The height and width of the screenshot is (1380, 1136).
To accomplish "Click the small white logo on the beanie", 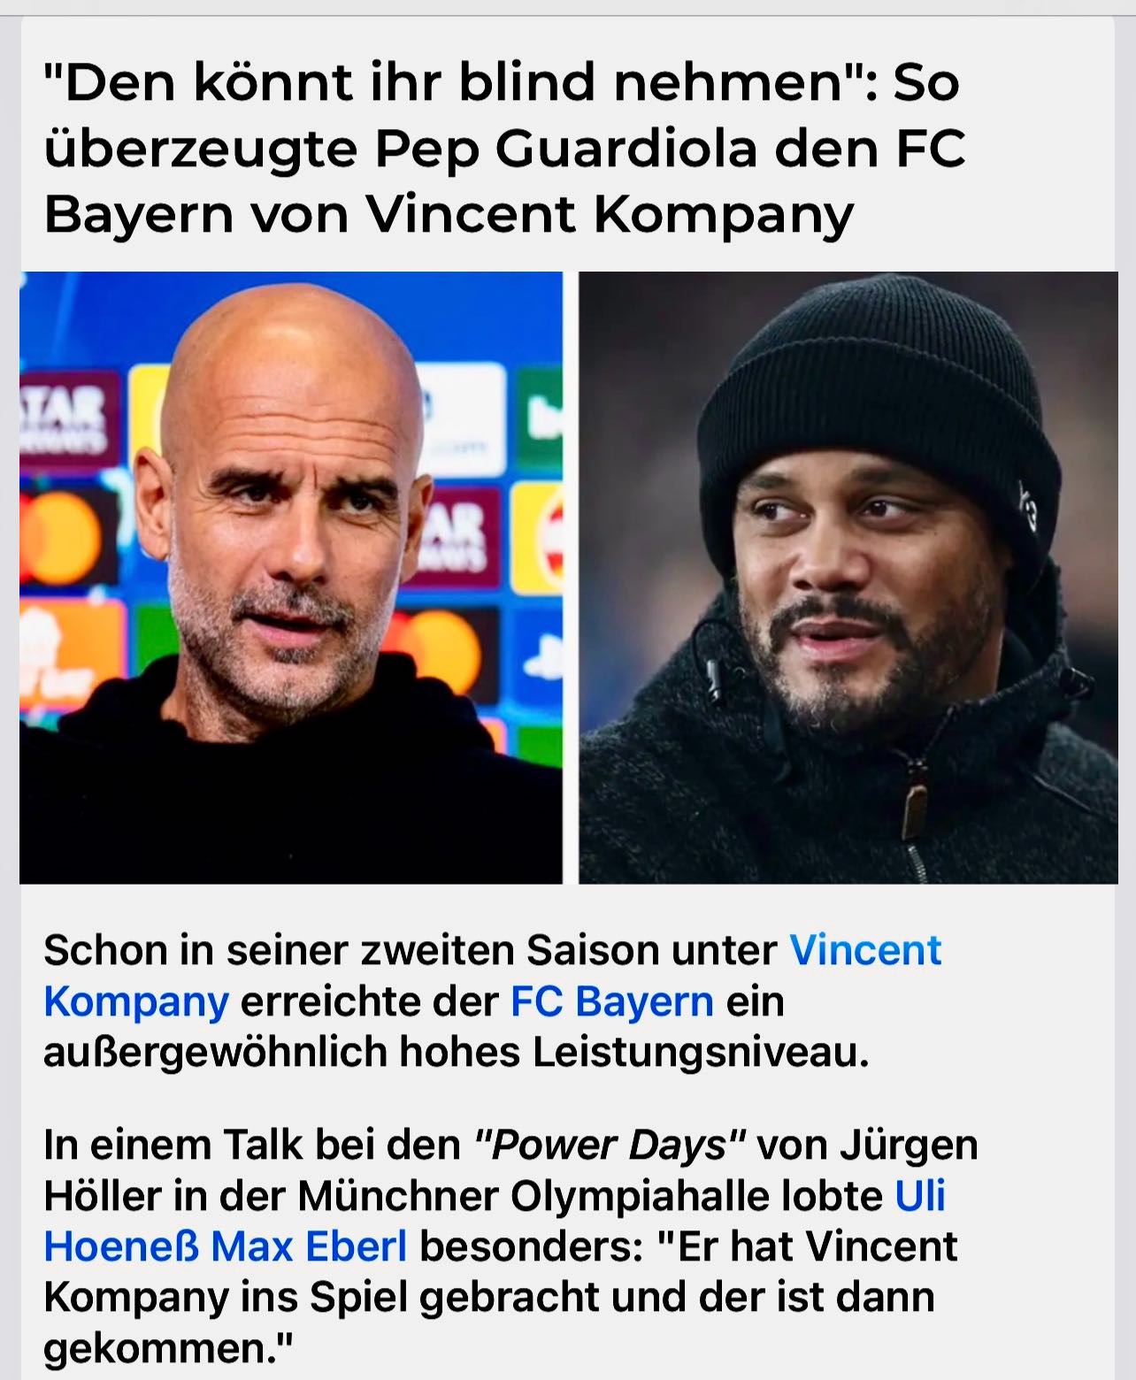I will coord(1027,505).
